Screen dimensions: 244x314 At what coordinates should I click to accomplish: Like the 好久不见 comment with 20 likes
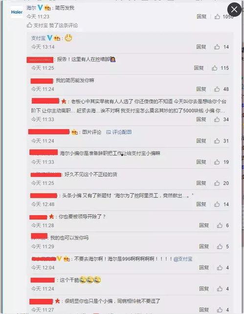pyautogui.click(x=217, y=183)
